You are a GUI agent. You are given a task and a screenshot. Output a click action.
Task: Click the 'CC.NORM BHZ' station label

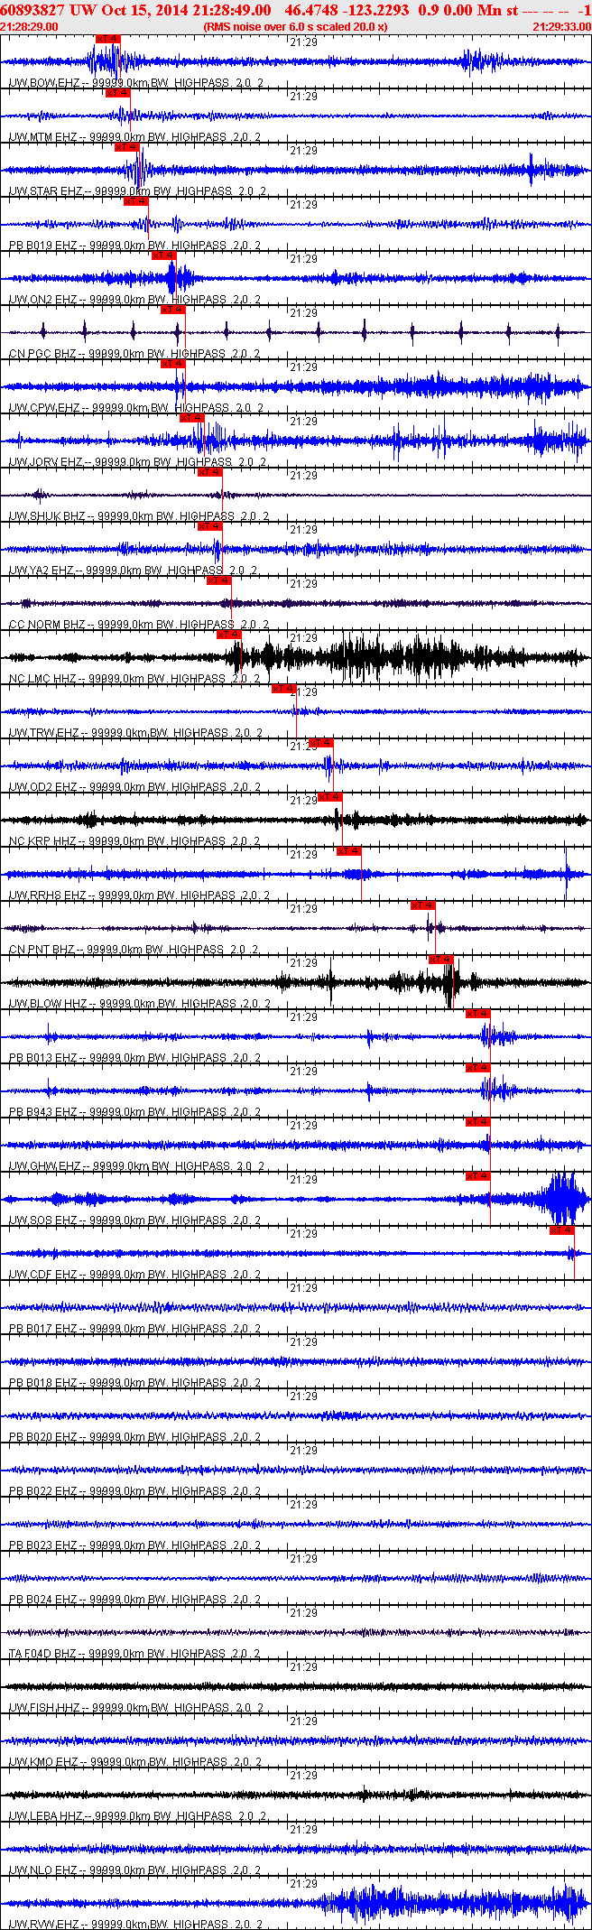(47, 625)
